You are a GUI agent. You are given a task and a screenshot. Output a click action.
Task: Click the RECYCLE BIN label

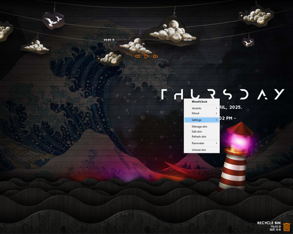[269, 223]
